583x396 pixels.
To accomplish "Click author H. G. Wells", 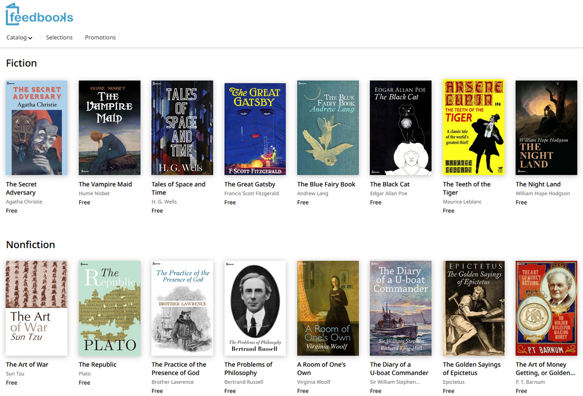I will coord(164,202).
